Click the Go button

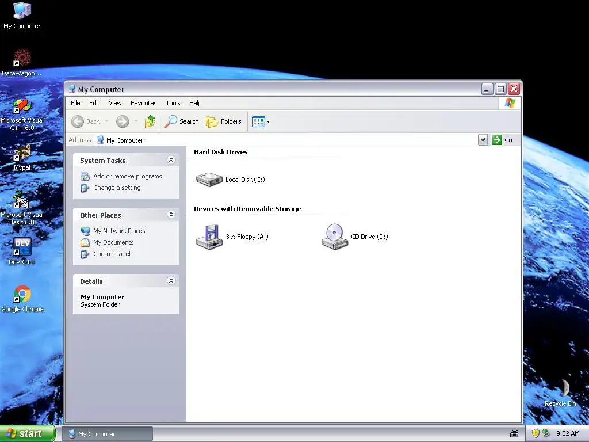point(502,140)
